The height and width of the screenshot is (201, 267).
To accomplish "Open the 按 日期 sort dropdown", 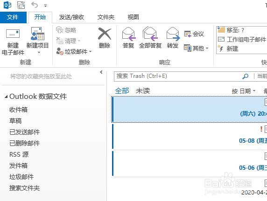I will (x=244, y=91).
